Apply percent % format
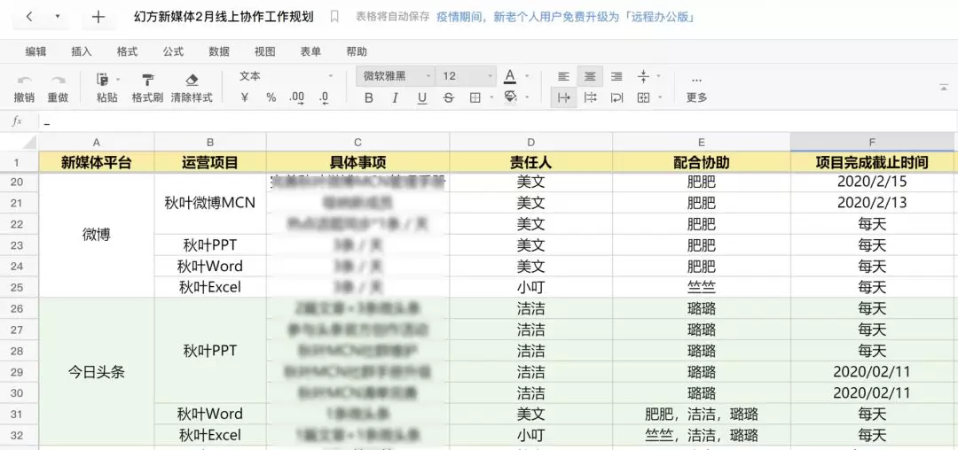958x450 pixels. (271, 97)
